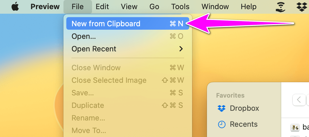The width and height of the screenshot is (309, 137).
Task: Choose Open… from File menu
Action: [x=84, y=36]
